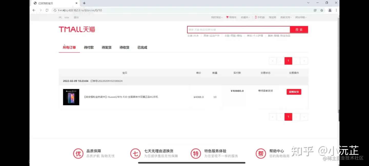Open the Huawei P20 product thumbnail

click(71, 97)
